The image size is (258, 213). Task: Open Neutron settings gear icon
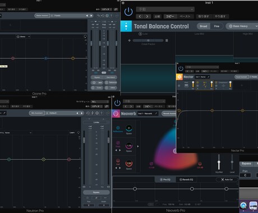[x=97, y=113]
